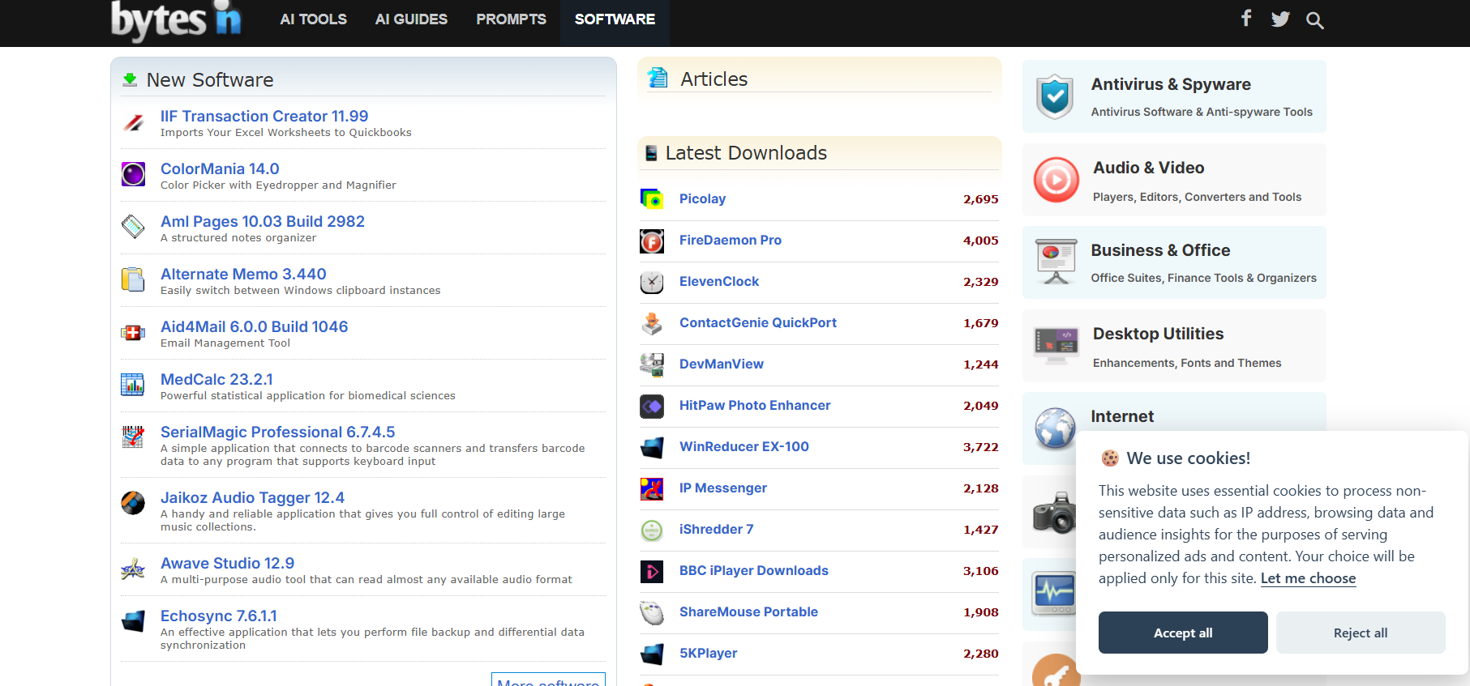Click the Audio & Video play icon
1470x686 pixels.
point(1056,180)
